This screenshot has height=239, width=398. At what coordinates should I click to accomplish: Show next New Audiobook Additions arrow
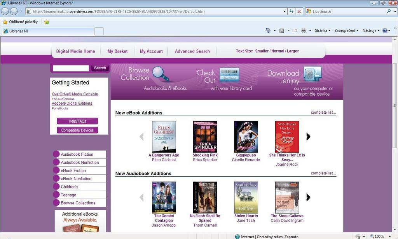click(308, 197)
